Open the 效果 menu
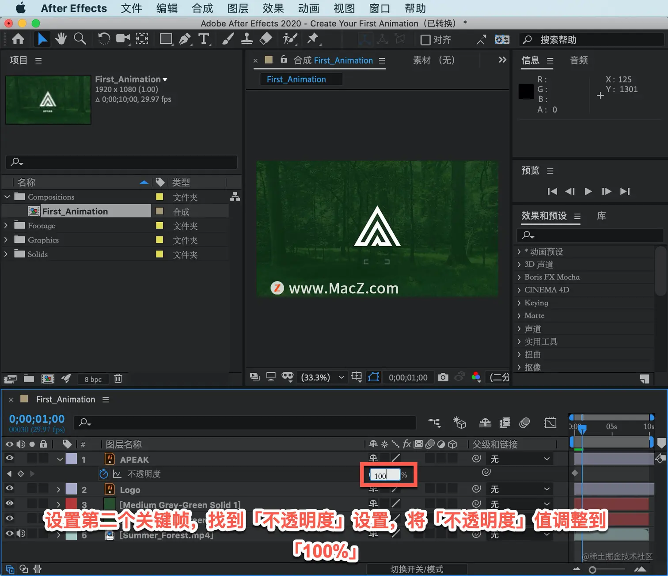The image size is (668, 576). coord(273,8)
